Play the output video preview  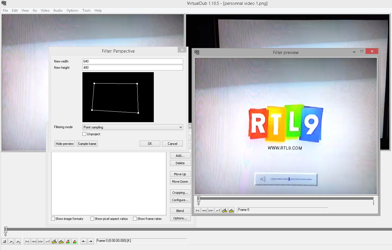(18, 241)
